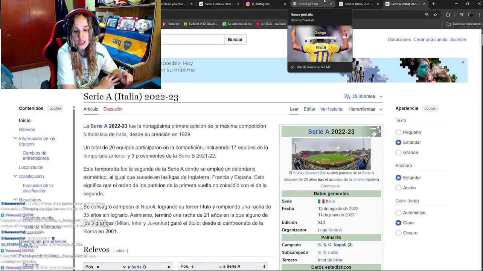Collapse the Clasificación contents section
The width and height of the screenshot is (483, 271).
pos(15,176)
